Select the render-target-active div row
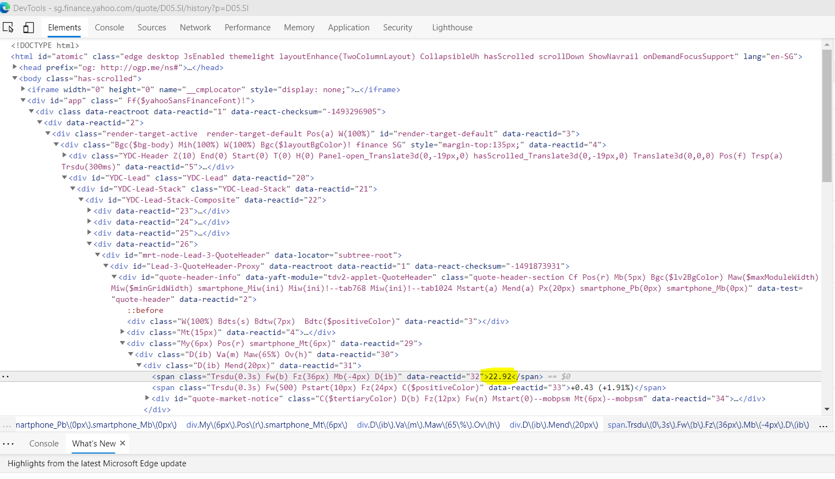Screen dimensions: 835x479 [x=316, y=134]
